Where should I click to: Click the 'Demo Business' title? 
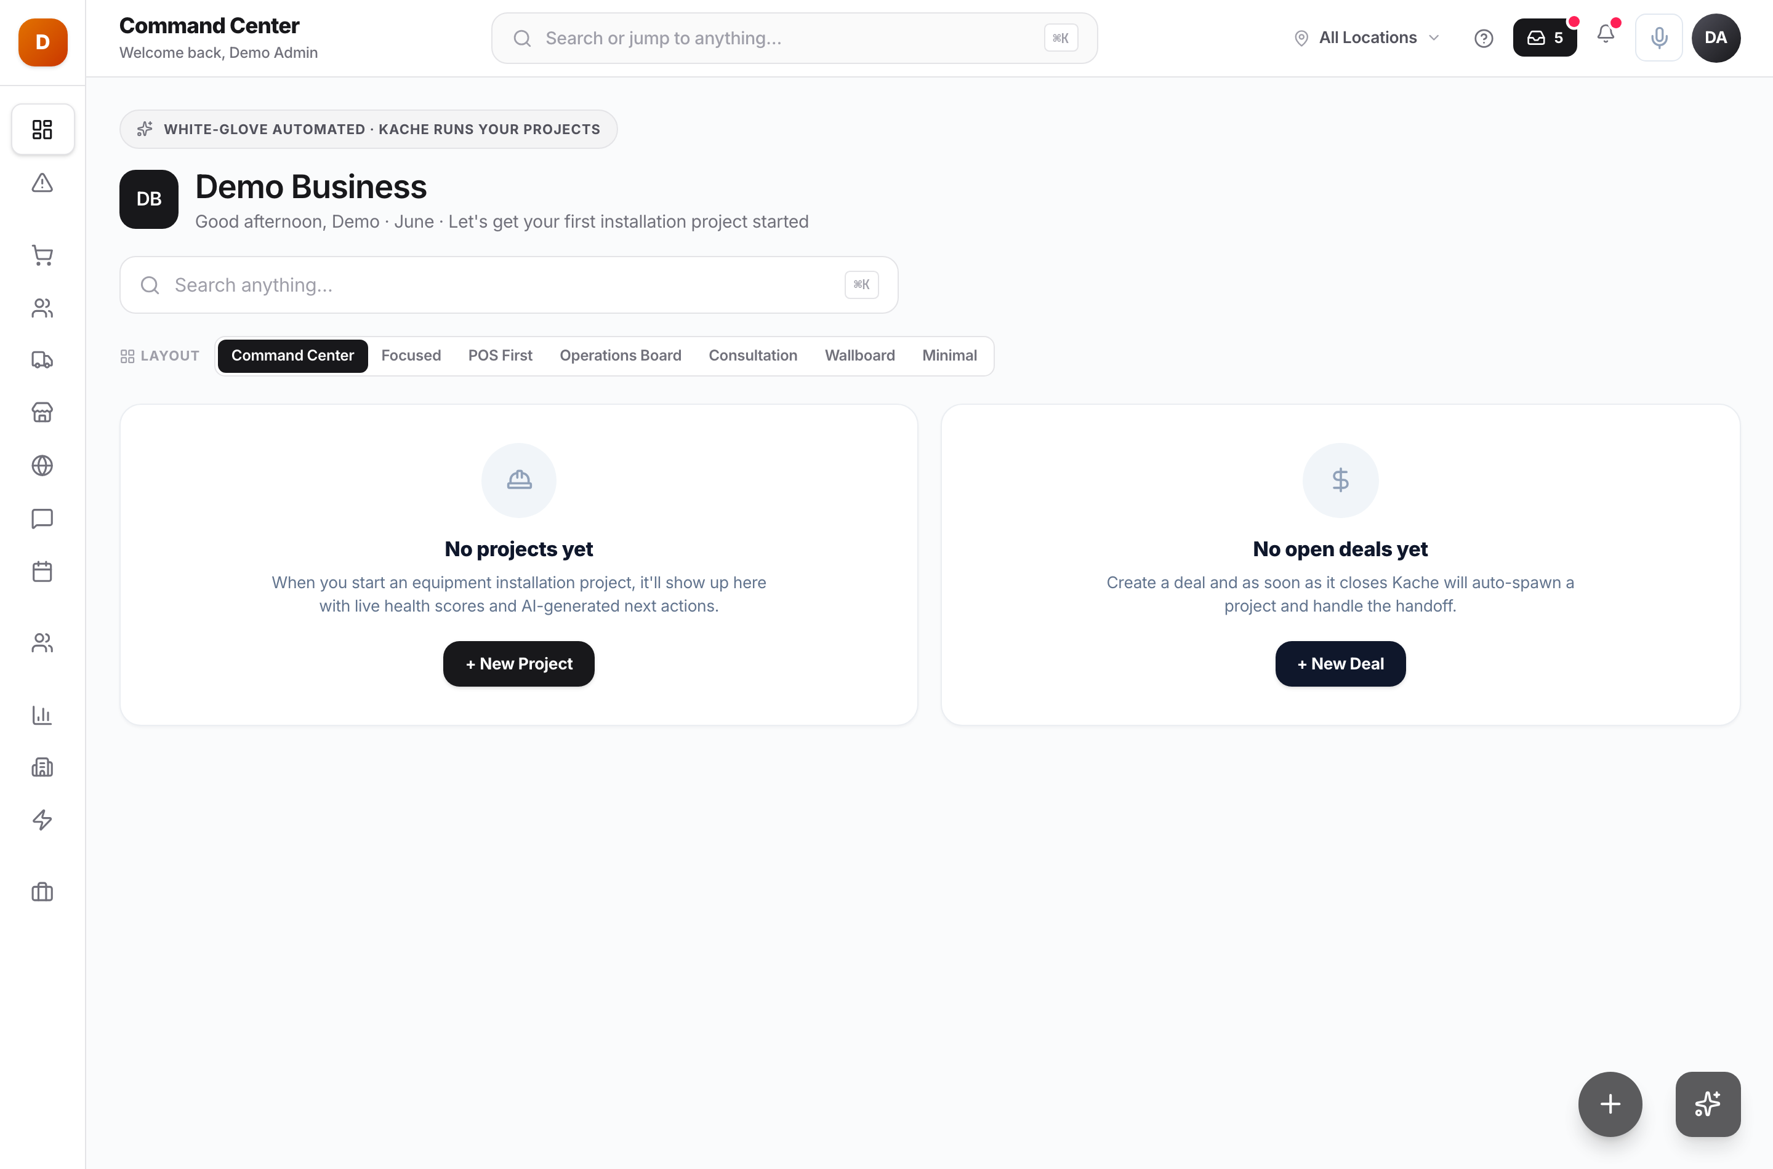(x=311, y=186)
